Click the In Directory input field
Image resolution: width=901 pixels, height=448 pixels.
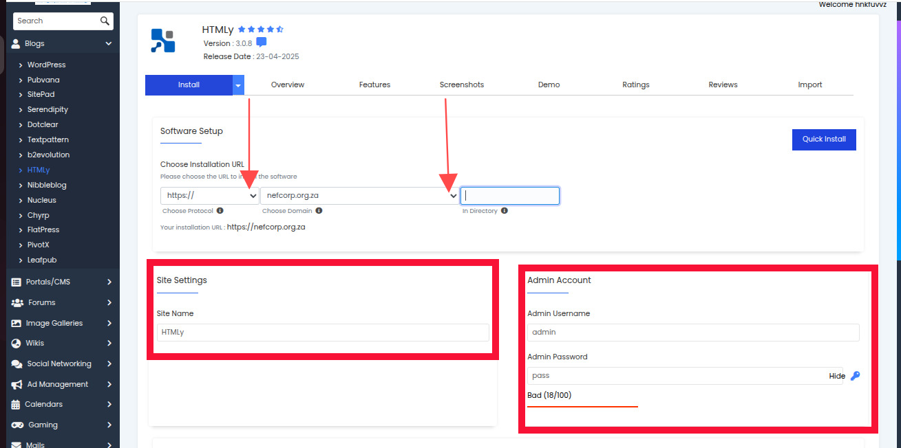510,196
